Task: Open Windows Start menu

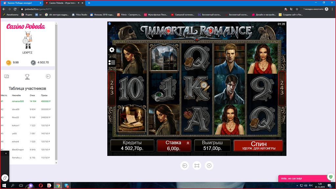Action: click(4, 185)
